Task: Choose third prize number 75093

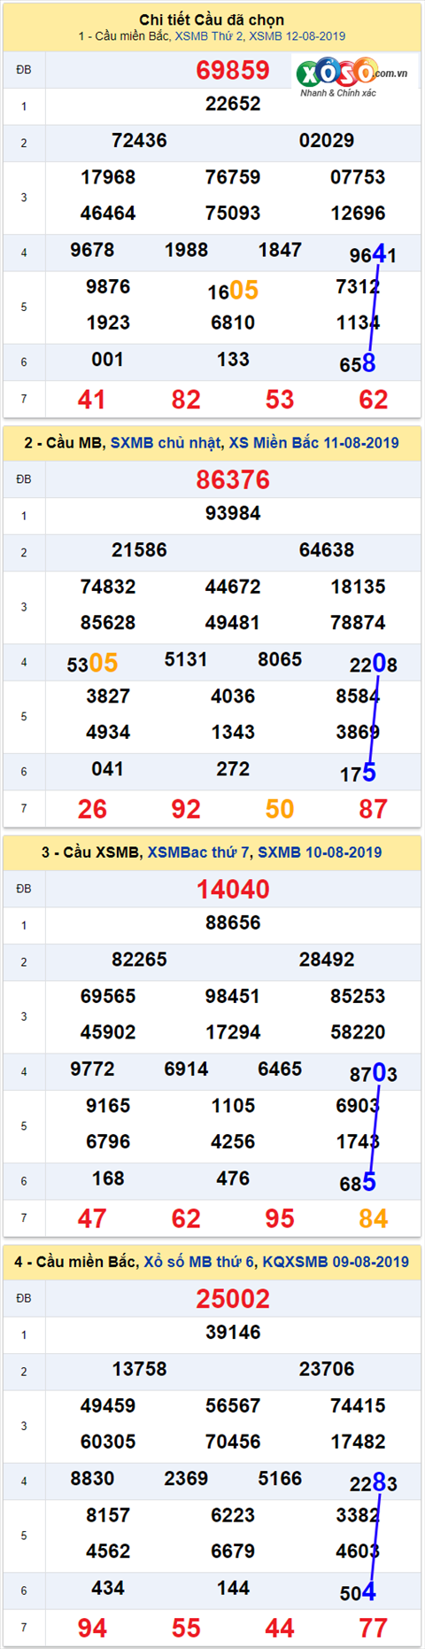Action: 233,214
